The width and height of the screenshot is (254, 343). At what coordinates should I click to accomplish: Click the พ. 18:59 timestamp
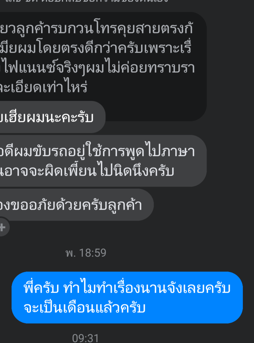[86, 253]
